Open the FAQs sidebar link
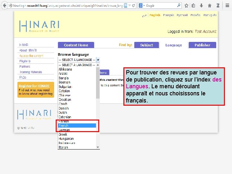 coord(23,77)
